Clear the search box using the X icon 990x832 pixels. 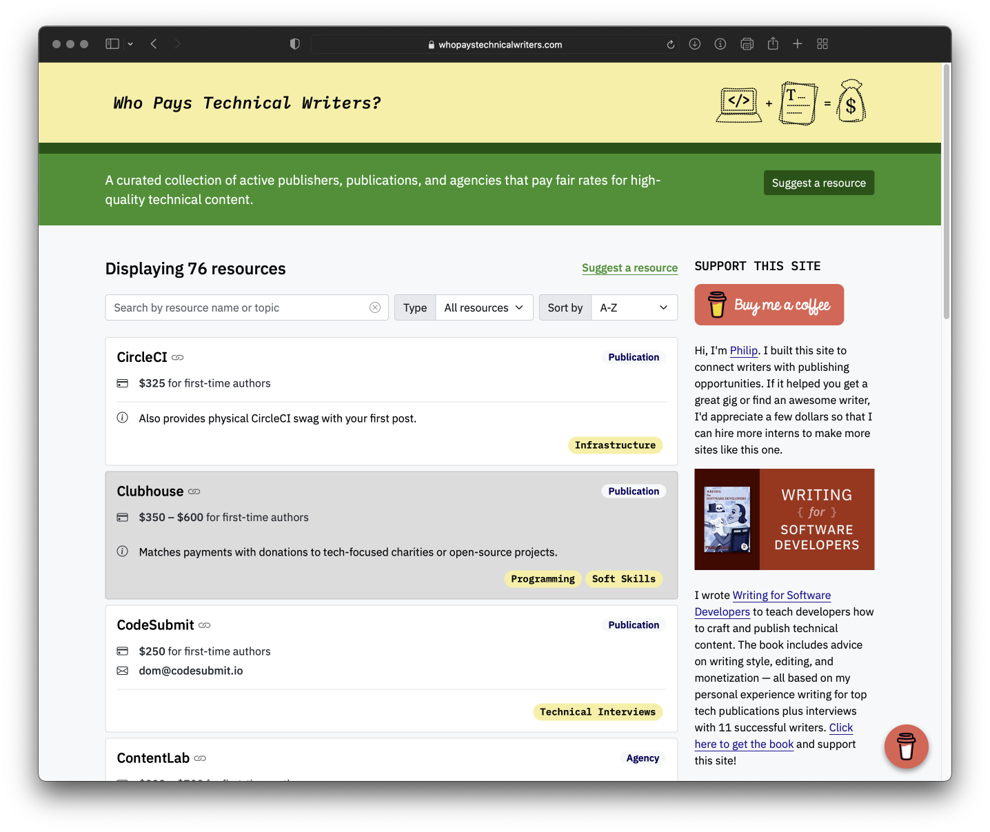pyautogui.click(x=375, y=307)
